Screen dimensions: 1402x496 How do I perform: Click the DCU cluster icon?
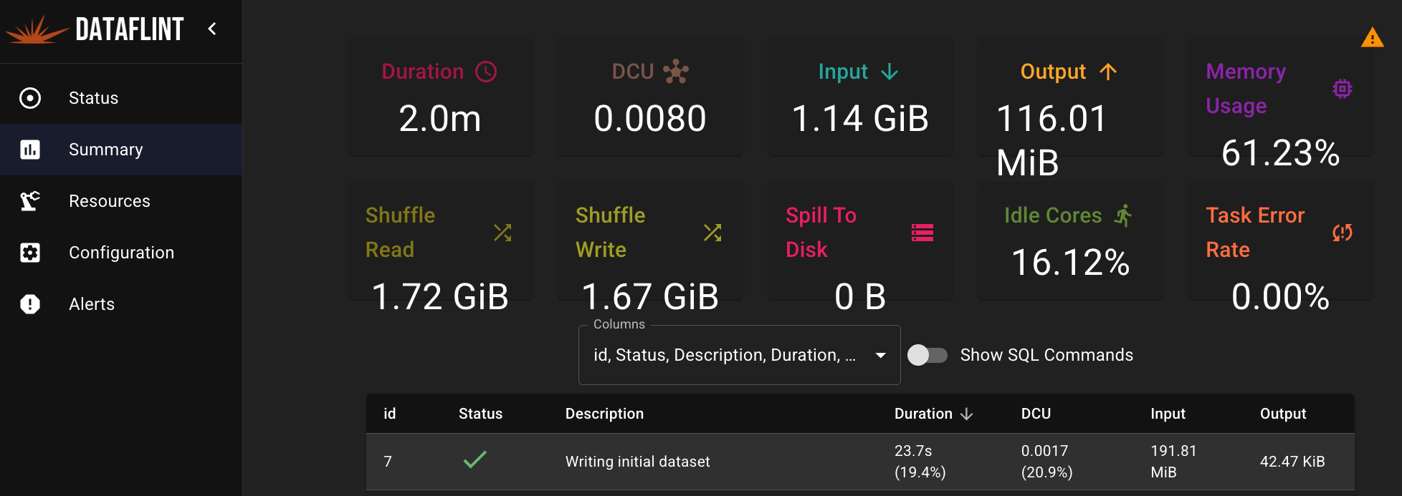pyautogui.click(x=676, y=72)
